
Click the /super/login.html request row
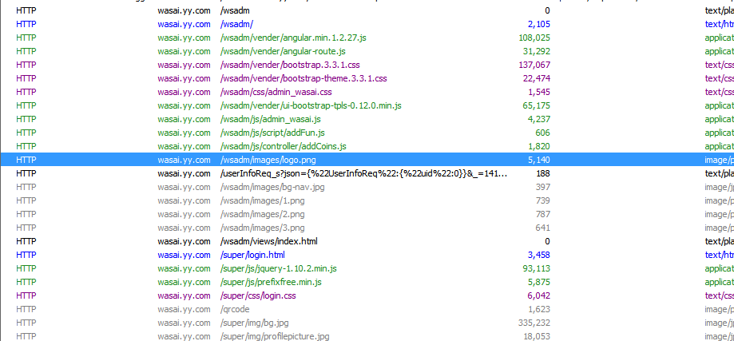(x=367, y=255)
